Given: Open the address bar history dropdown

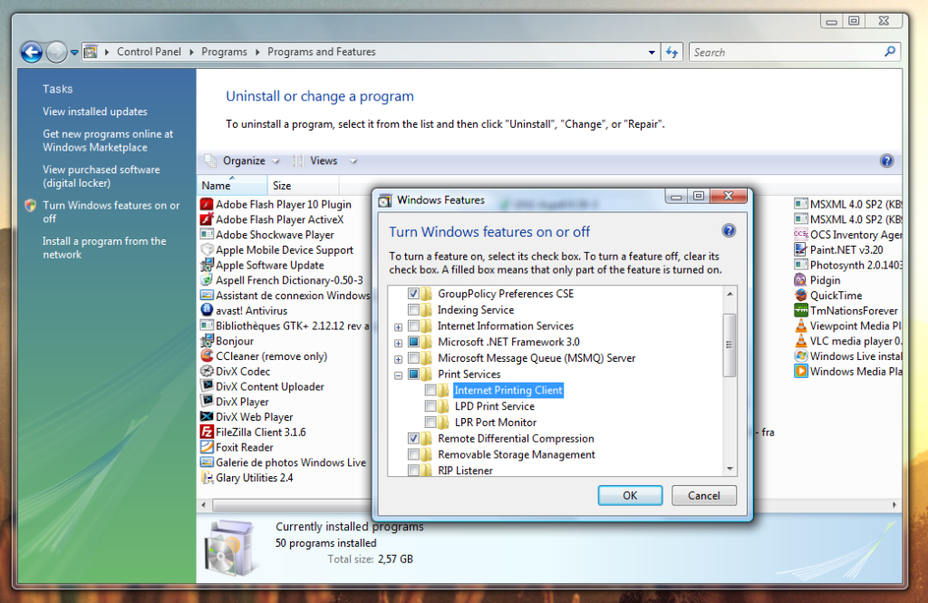Looking at the screenshot, I should tap(652, 52).
